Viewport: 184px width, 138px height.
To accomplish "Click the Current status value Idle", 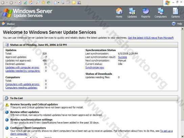I will click(120, 64).
